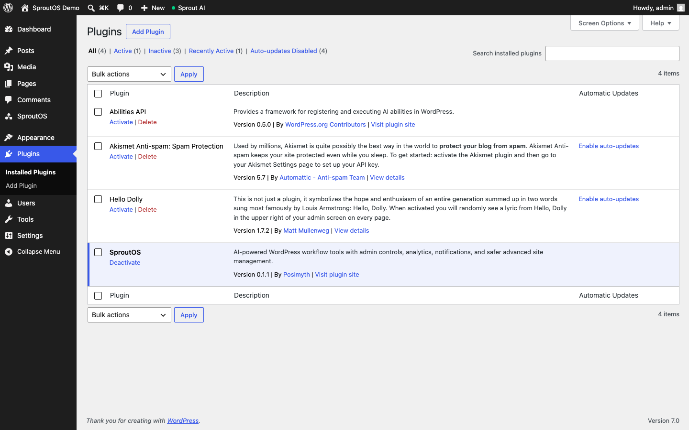The image size is (689, 430).
Task: Click the Collapse Menu arrow icon
Action: point(9,252)
